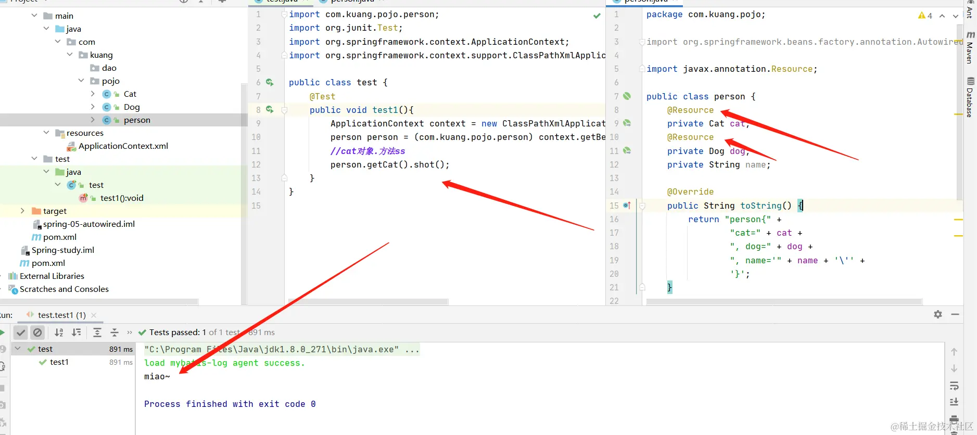Viewport: 977px width, 435px height.
Task: Click console Down the stack trace arrow
Action: [x=954, y=368]
